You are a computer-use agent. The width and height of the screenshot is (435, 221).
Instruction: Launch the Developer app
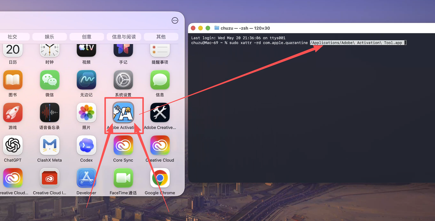click(x=86, y=178)
